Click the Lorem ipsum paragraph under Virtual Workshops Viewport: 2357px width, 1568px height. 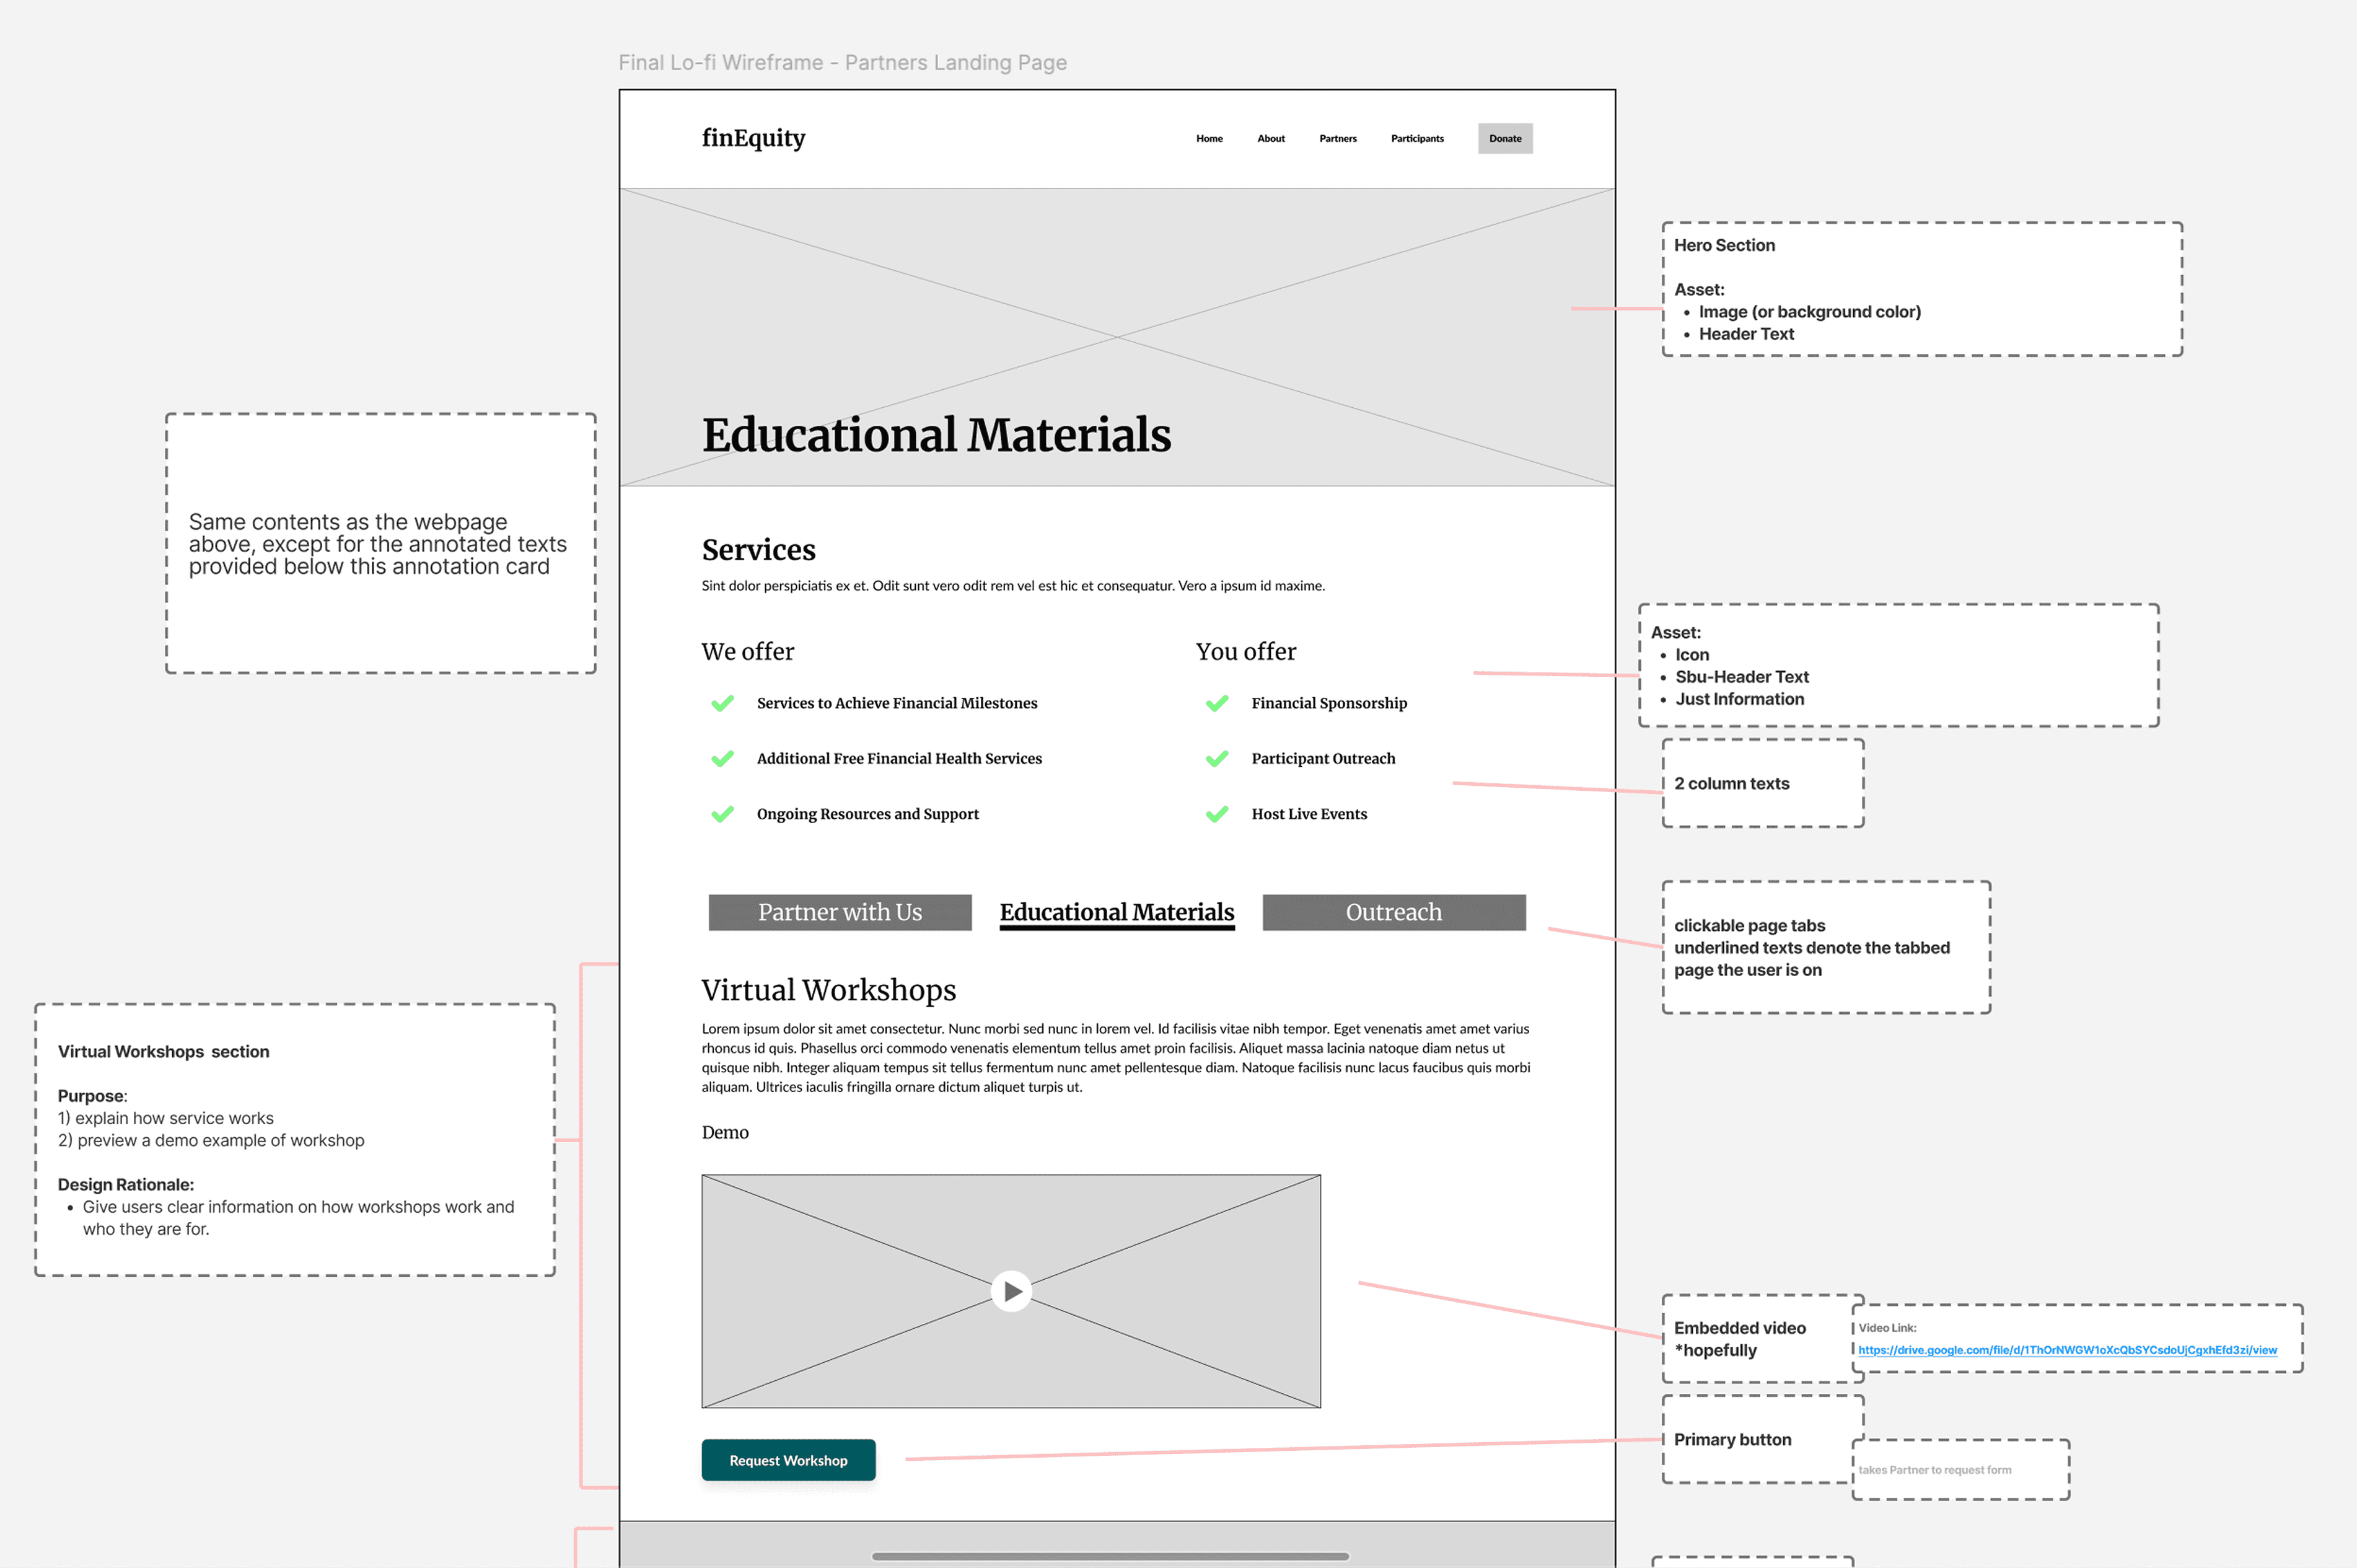pos(1115,1058)
